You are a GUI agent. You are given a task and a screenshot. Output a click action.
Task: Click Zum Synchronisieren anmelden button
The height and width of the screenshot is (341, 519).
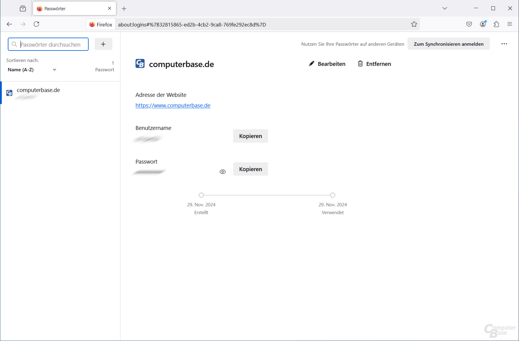[x=448, y=44]
